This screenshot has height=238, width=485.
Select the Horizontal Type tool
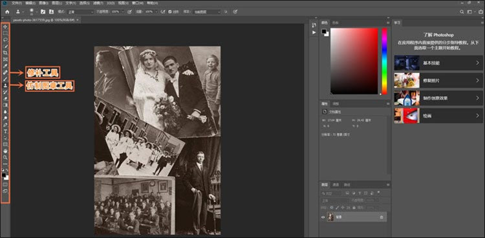[5, 131]
